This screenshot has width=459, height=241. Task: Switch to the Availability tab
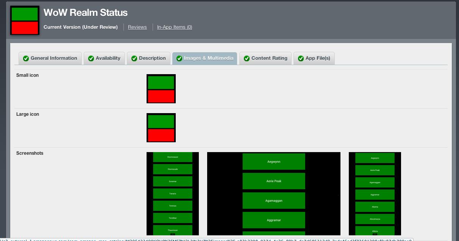(104, 58)
